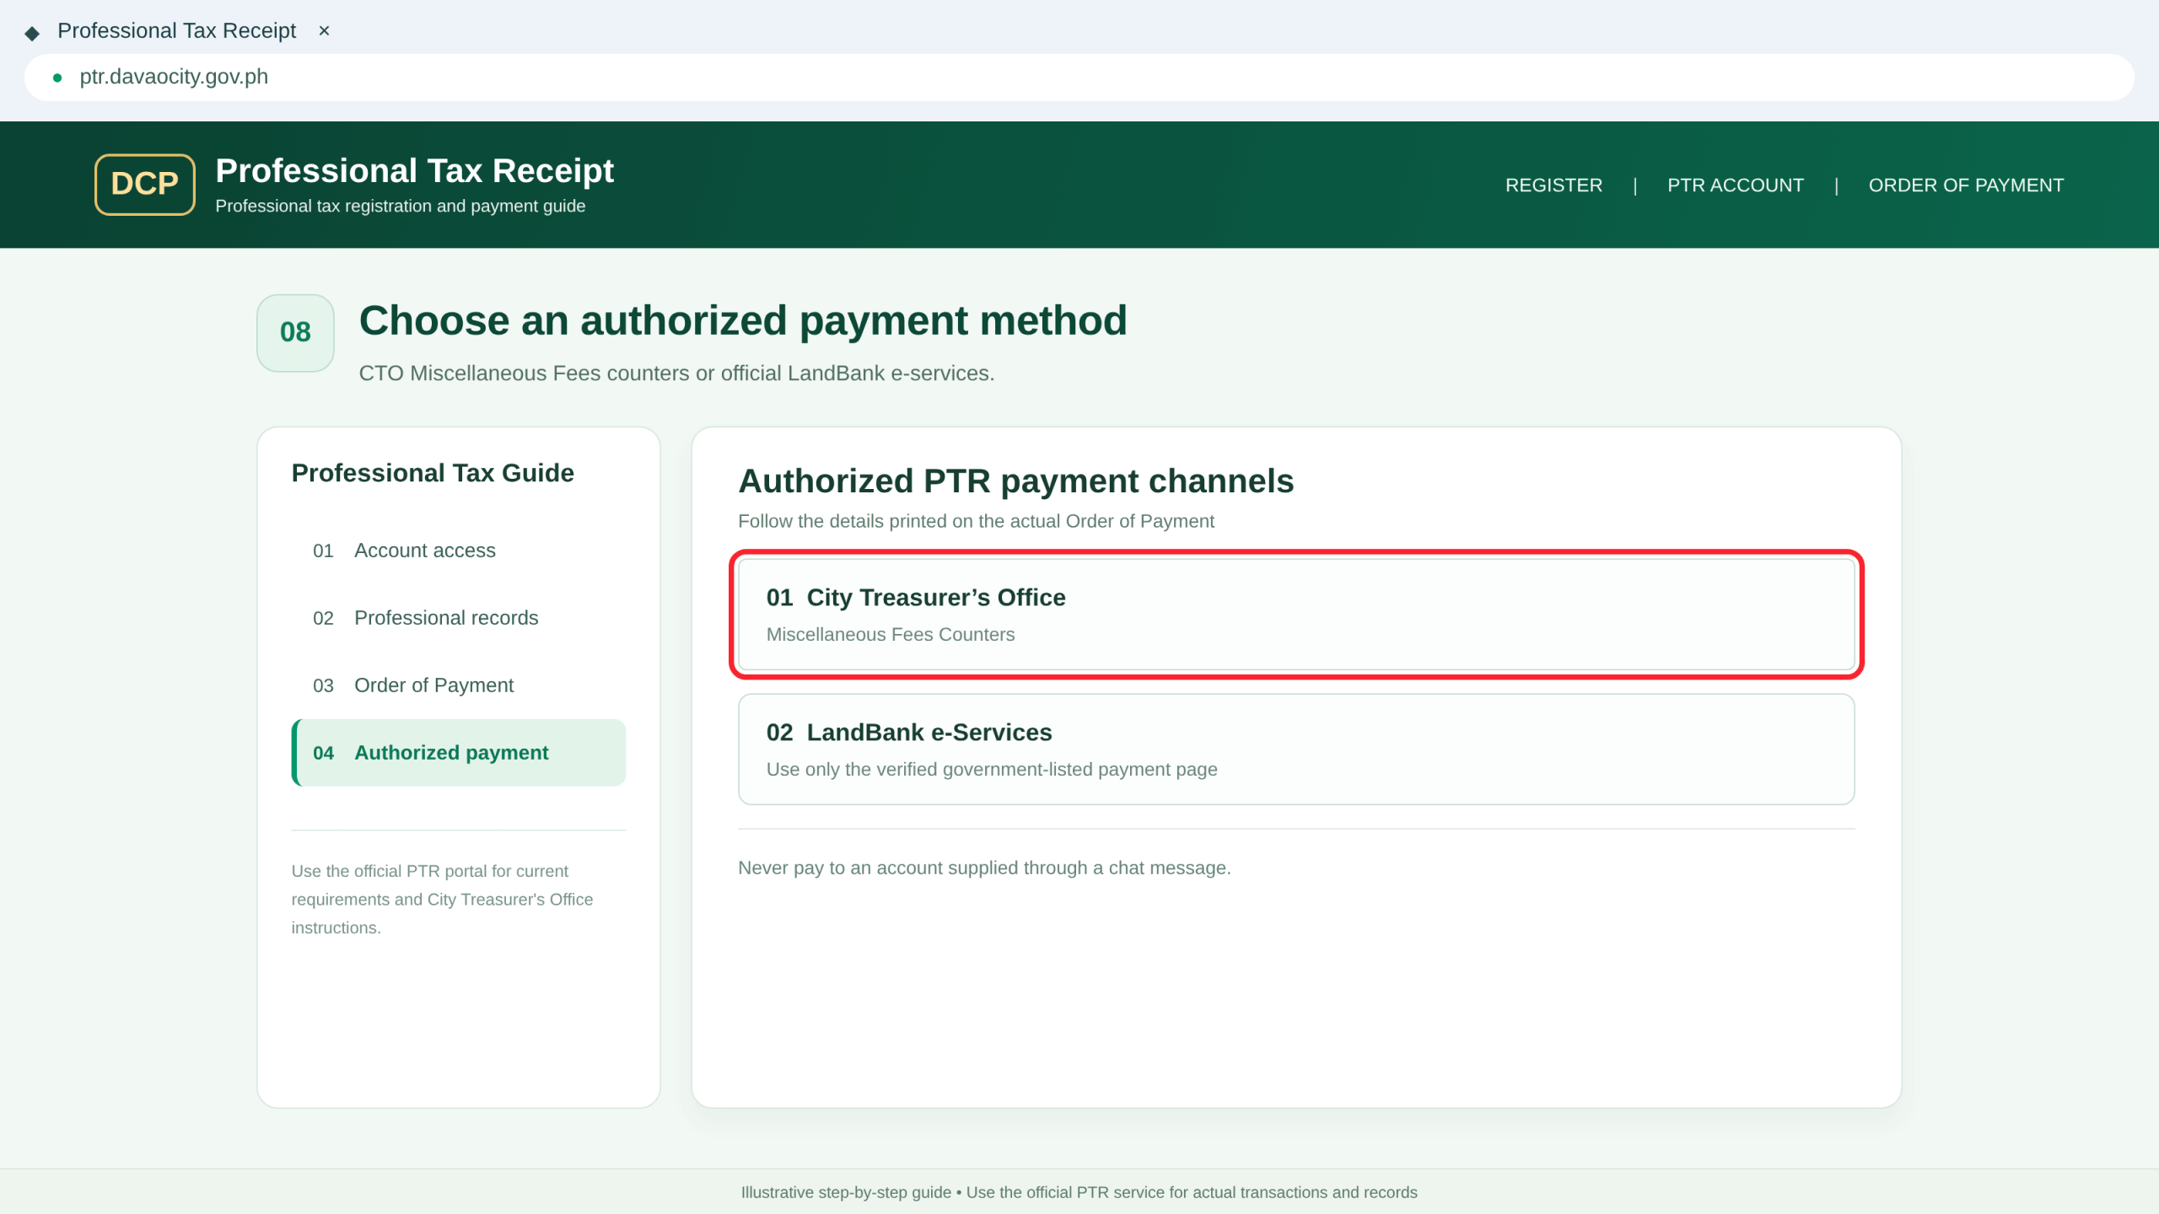Image resolution: width=2159 pixels, height=1214 pixels.
Task: Click the 'Illustrative step-by-step guide' footer text
Action: point(1079,1192)
